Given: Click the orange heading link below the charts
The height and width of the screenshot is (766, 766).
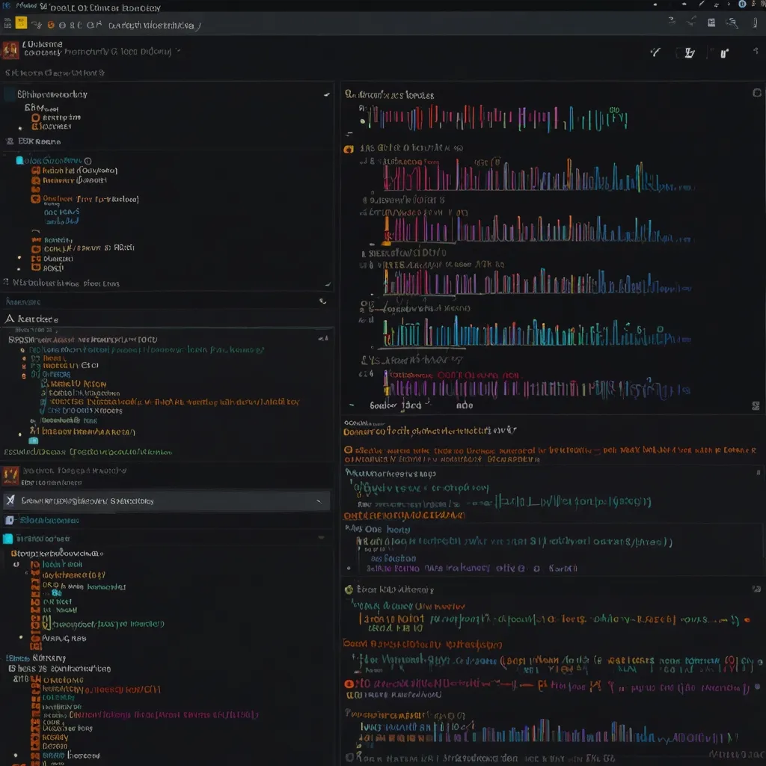Looking at the screenshot, I should tap(429, 431).
